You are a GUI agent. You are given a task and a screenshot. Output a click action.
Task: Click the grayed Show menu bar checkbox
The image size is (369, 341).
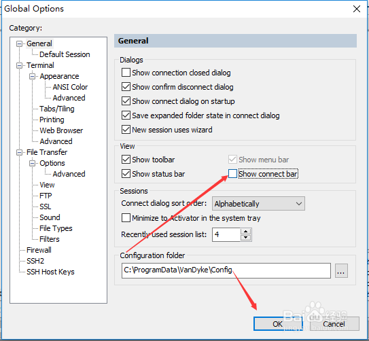click(x=232, y=160)
